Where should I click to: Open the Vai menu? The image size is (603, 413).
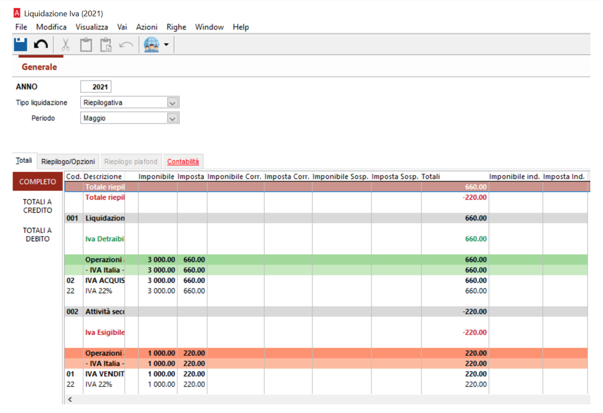pos(122,27)
